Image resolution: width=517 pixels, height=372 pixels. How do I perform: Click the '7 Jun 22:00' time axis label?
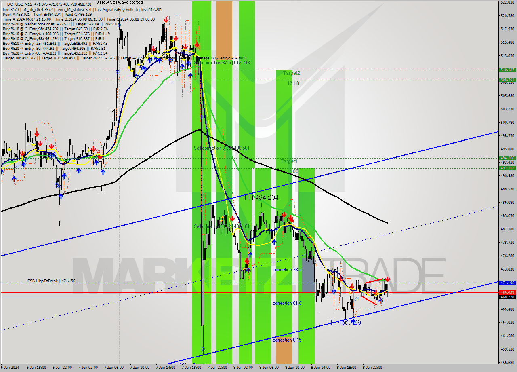coord(217,368)
